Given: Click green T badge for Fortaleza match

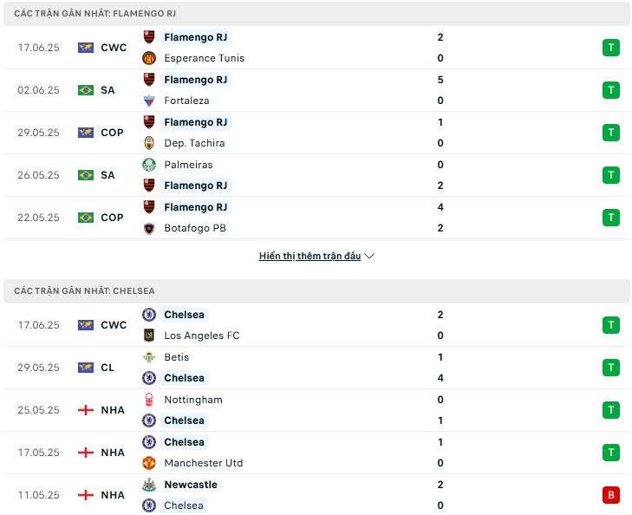Looking at the screenshot, I should click(611, 90).
